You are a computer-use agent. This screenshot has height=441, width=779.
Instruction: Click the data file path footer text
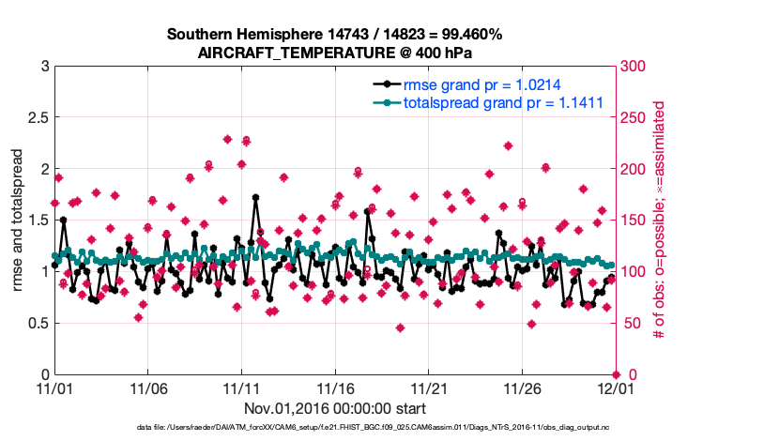tap(373, 428)
